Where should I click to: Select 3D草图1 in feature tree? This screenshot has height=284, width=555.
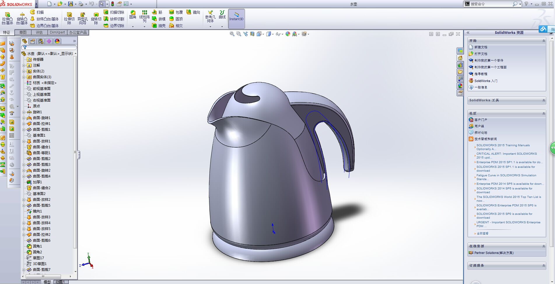pyautogui.click(x=39, y=264)
